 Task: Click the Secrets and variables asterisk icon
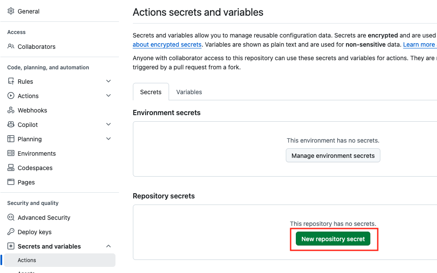click(11, 246)
